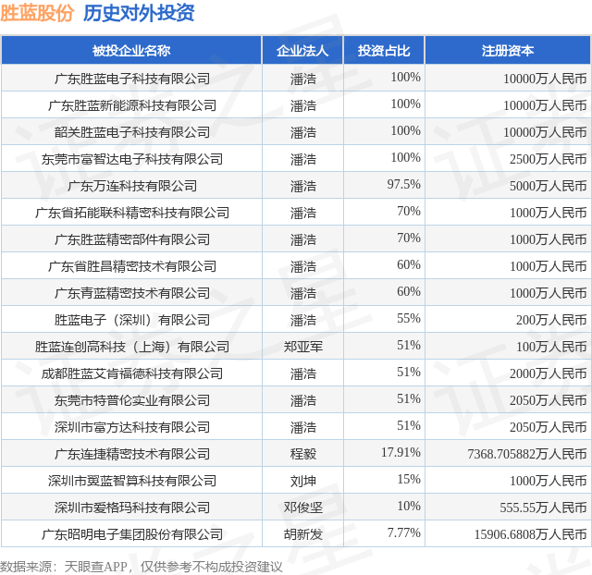592x575 pixels.
Task: Select the 注册资本 column header
Action: pos(508,51)
